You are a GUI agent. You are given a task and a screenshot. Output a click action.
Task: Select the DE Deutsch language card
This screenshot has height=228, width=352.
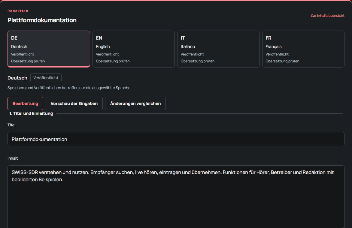click(49, 49)
